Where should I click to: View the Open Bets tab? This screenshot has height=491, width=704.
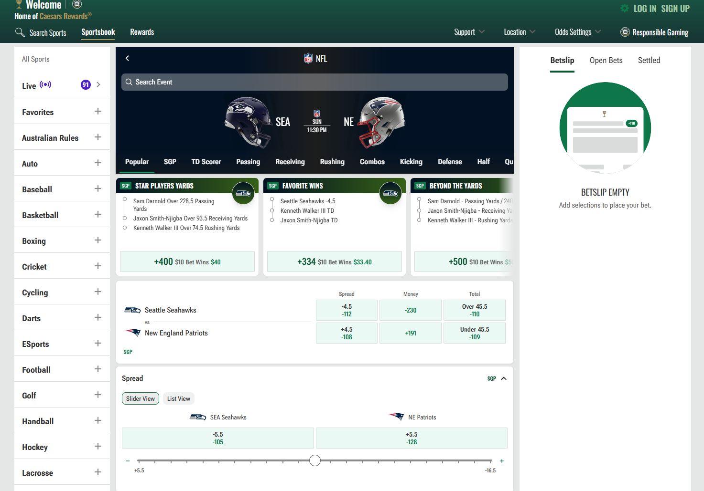click(x=606, y=60)
